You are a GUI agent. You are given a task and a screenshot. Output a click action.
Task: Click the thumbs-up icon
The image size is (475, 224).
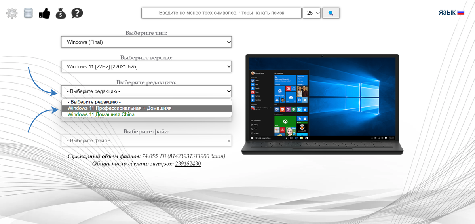tap(44, 13)
